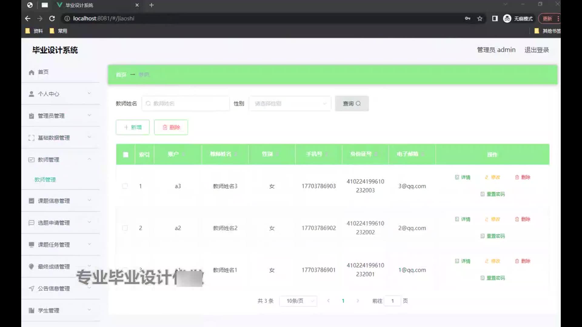This screenshot has width=582, height=327.
Task: Bookmark this page with star icon
Action: click(x=480, y=18)
